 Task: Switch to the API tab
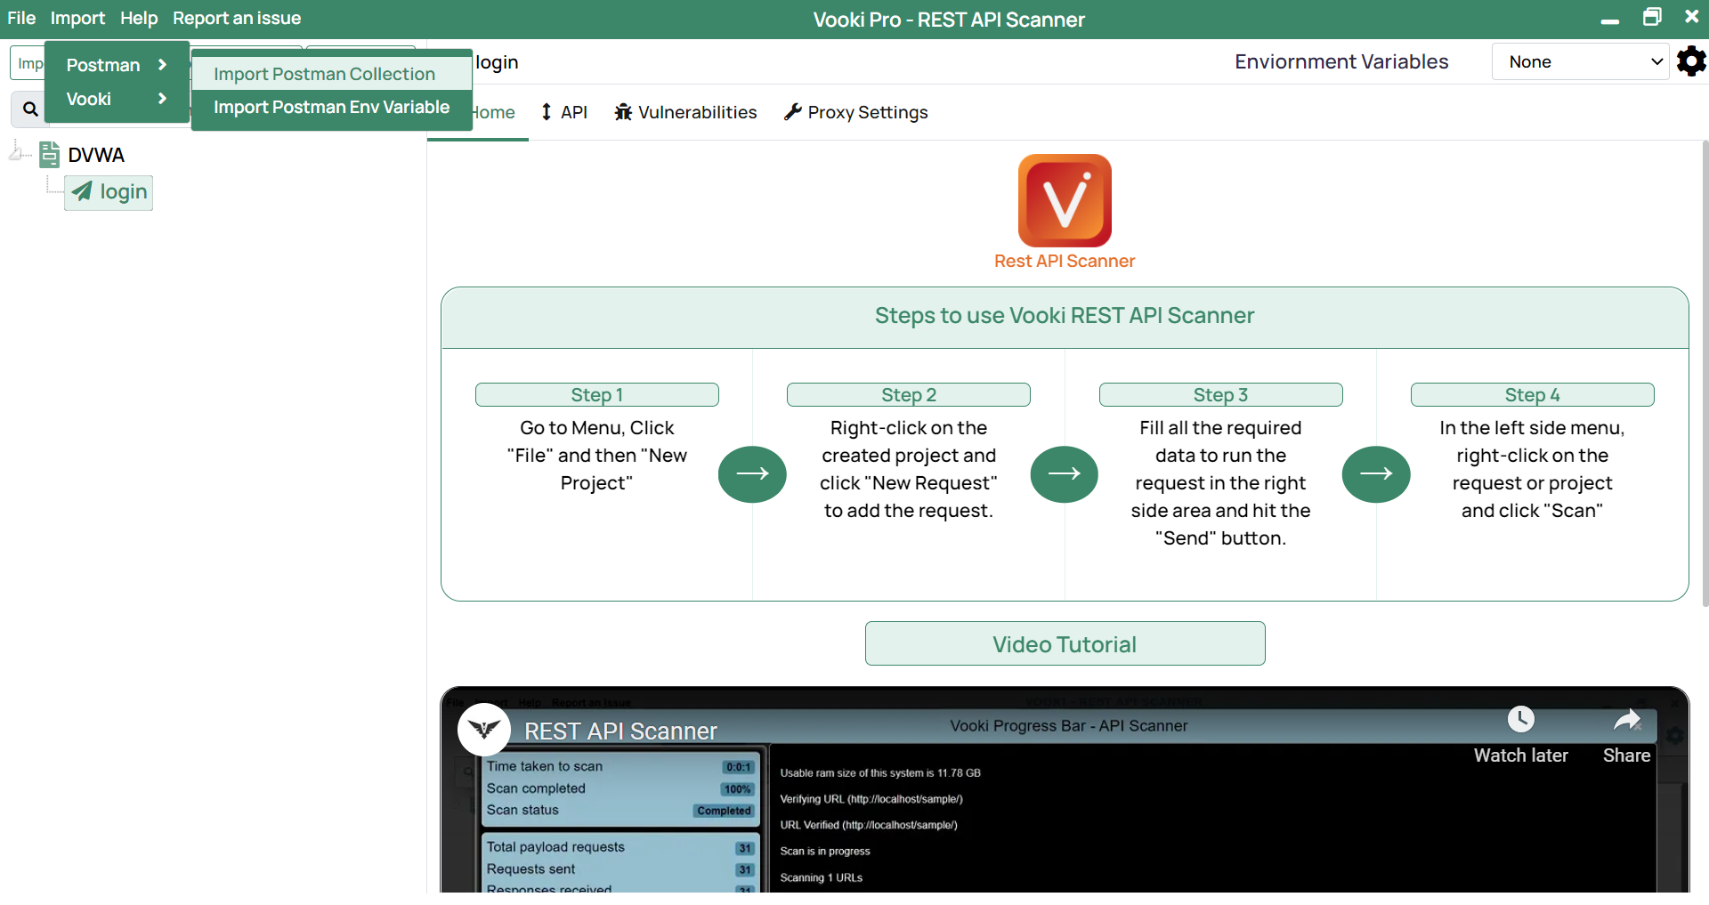tap(564, 112)
